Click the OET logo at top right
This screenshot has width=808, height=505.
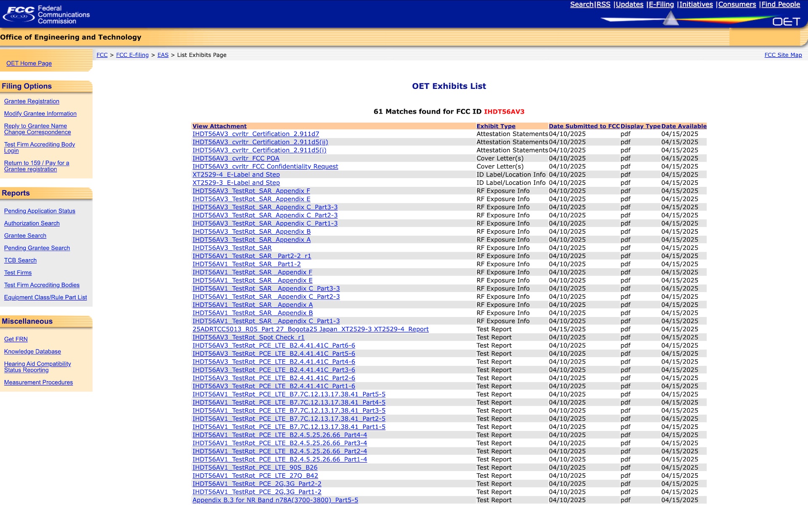coord(786,21)
